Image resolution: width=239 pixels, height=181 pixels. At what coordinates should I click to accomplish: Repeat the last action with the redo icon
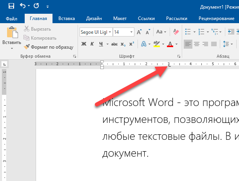pos(36,6)
